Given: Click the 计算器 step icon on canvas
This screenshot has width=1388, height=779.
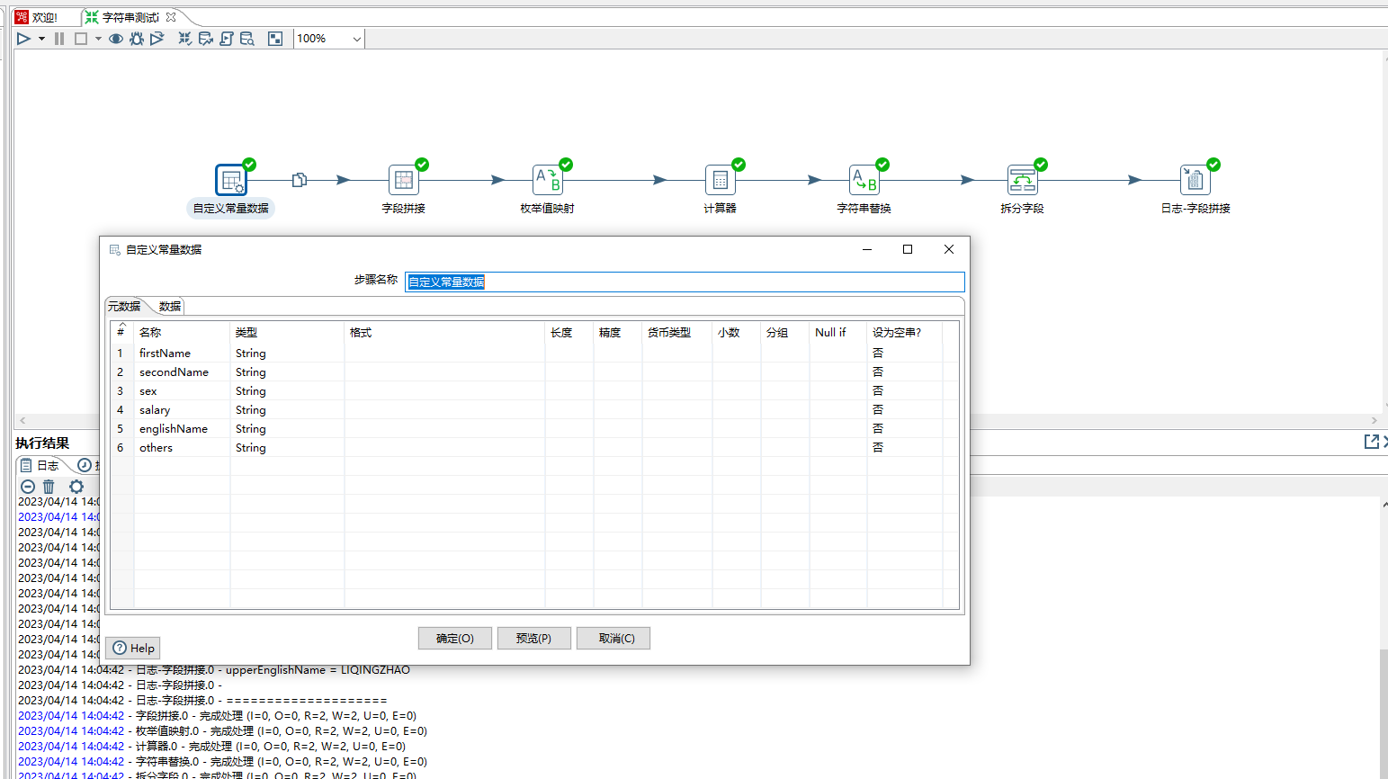Looking at the screenshot, I should click(720, 180).
